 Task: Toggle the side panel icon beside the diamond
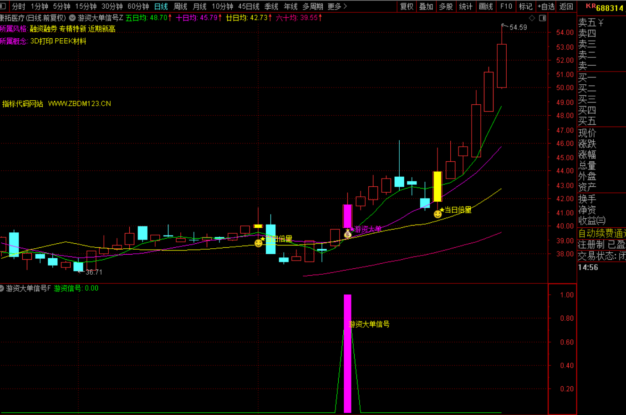coord(542,18)
